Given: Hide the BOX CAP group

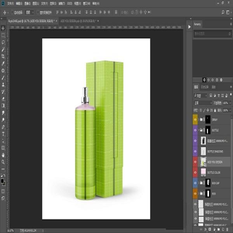Looking at the screenshot, I should (195, 183).
